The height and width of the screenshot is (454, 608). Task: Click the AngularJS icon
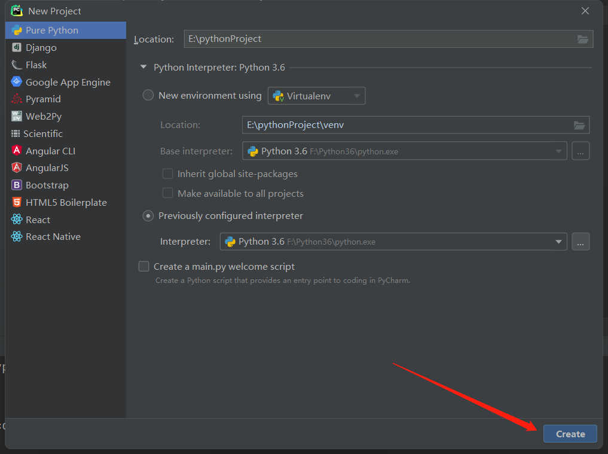click(17, 167)
